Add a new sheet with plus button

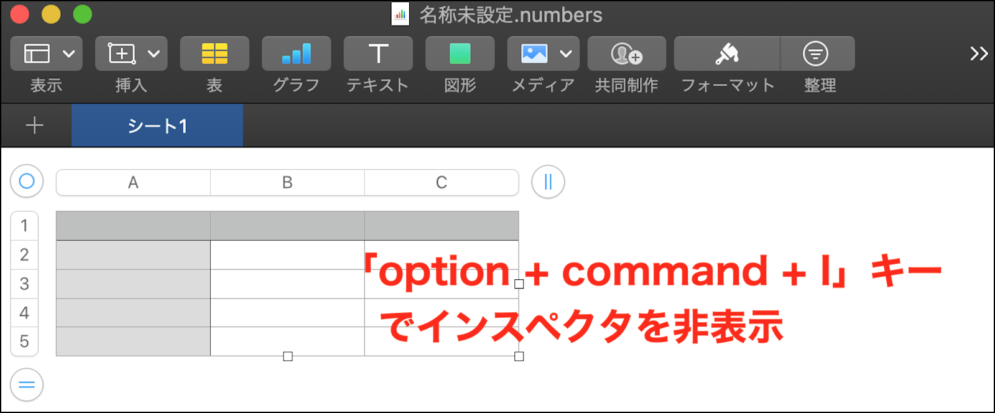(35, 126)
